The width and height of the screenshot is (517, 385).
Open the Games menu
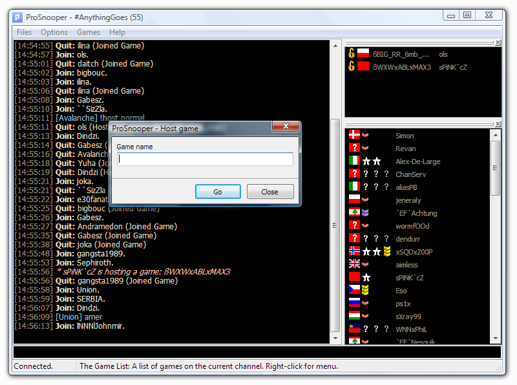pyautogui.click(x=89, y=32)
